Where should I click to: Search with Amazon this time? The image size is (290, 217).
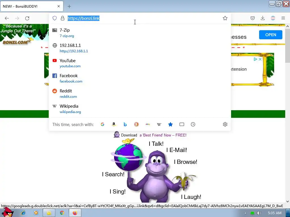[x=114, y=124]
